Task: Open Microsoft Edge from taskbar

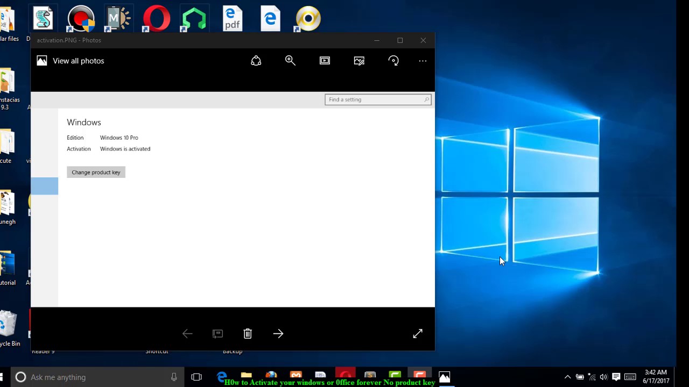Action: pyautogui.click(x=221, y=376)
